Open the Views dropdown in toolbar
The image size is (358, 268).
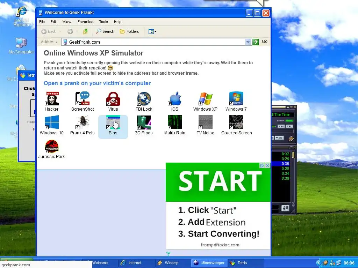[152, 31]
